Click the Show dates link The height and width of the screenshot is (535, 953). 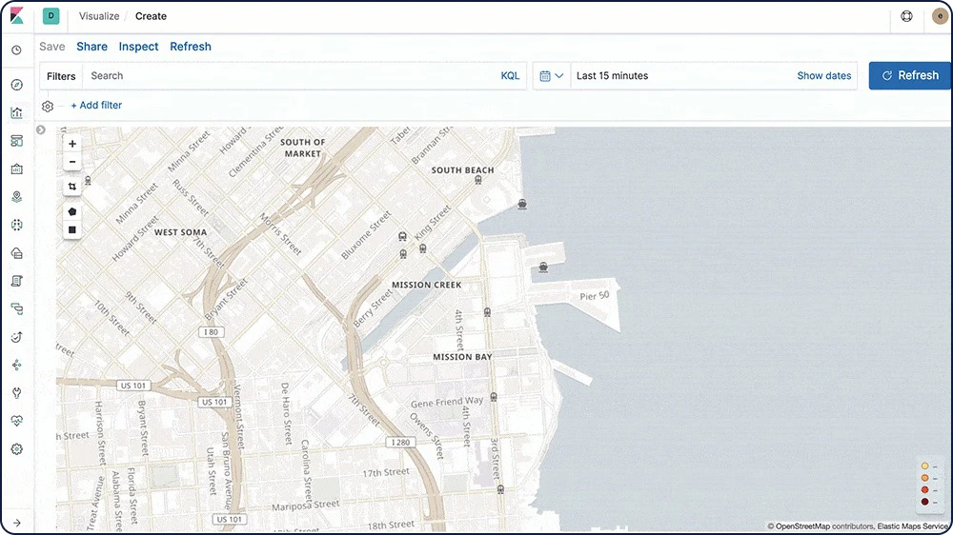824,76
